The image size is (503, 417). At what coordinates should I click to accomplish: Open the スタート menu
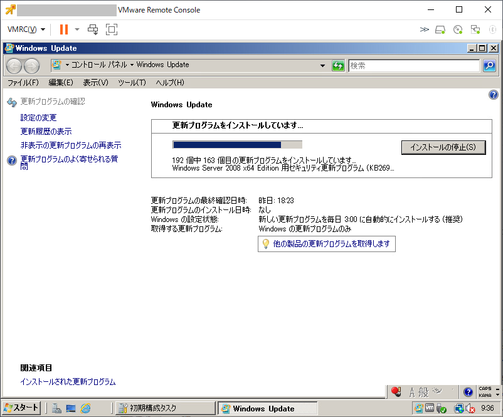(21, 408)
